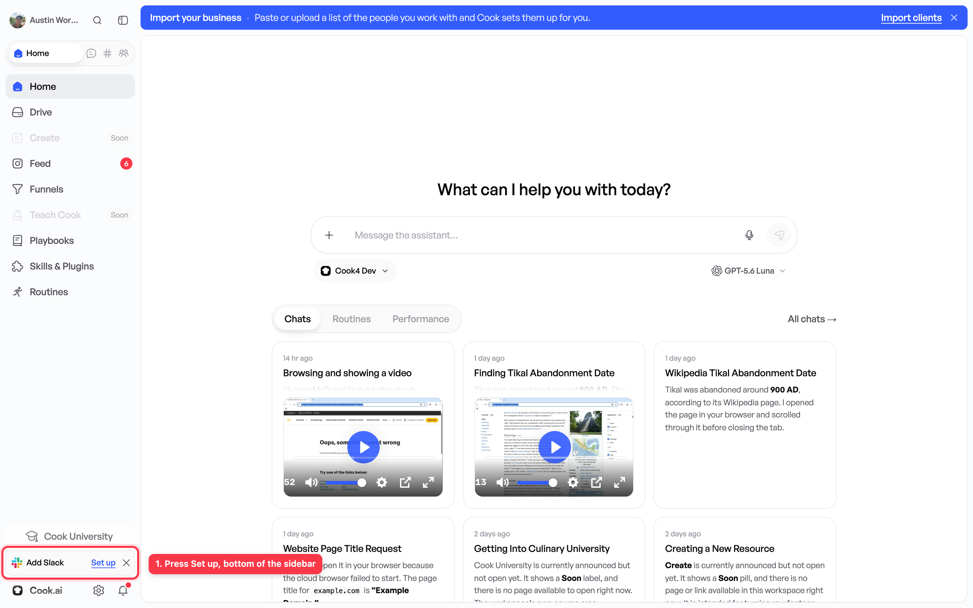This screenshot has width=973, height=608.
Task: Open Wikipedia Tikal Abandonment Date chat
Action: point(740,373)
